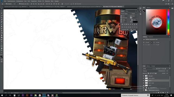
Task: Select the Clone Stamp tool
Action: (2, 26)
